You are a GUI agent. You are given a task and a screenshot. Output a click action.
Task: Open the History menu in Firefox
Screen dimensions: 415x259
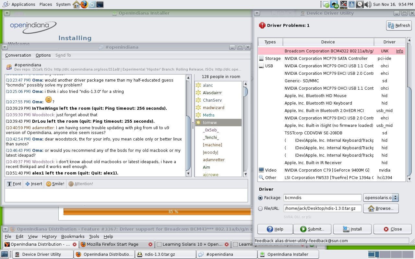[x=49, y=237]
